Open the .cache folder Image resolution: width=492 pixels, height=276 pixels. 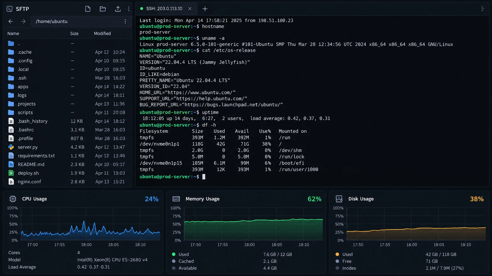(x=67, y=52)
